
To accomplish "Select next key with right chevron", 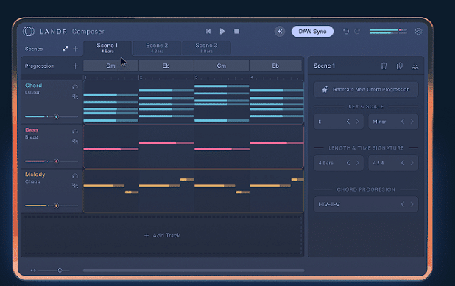I will 357,122.
